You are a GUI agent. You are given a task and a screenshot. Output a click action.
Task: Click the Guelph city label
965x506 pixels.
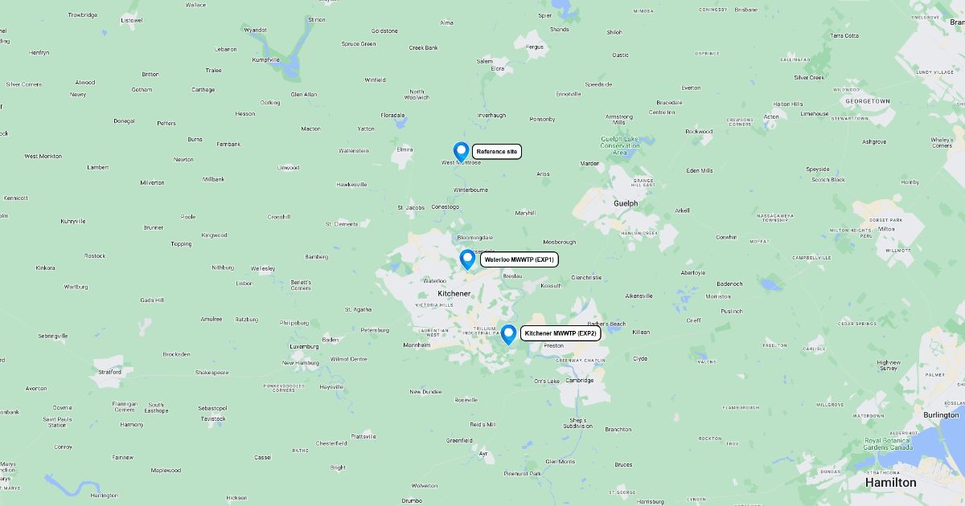click(626, 204)
